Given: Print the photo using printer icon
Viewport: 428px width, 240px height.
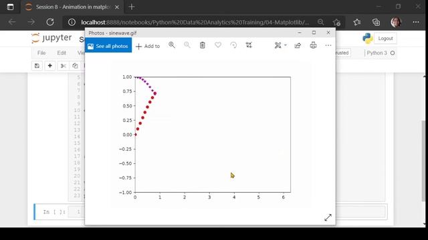Looking at the screenshot, I should [x=314, y=45].
